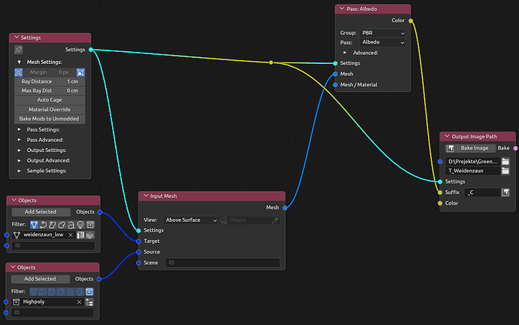Viewport: 519px width, 325px height.
Task: Click Add Selected above weidenzaun_low
Action: pos(41,212)
